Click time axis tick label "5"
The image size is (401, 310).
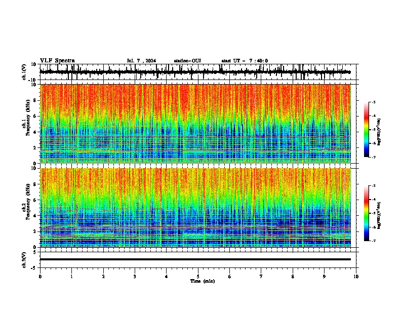(x=198, y=277)
